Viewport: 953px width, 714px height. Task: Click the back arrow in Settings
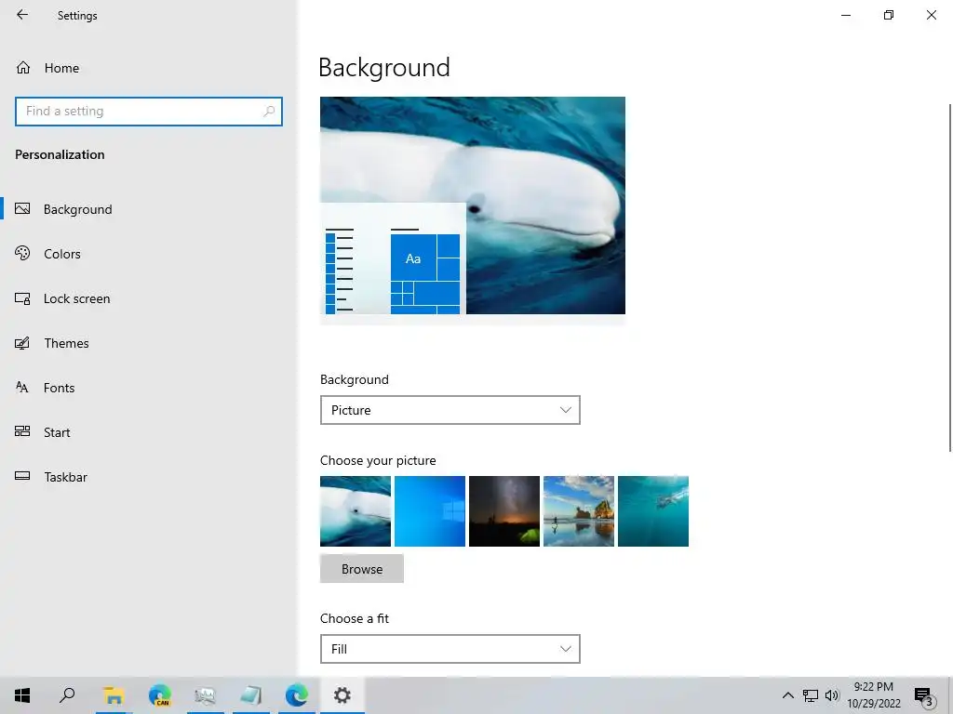click(x=22, y=15)
